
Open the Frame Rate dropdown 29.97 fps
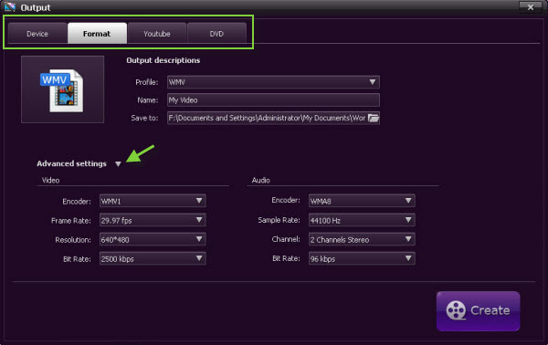click(x=153, y=220)
